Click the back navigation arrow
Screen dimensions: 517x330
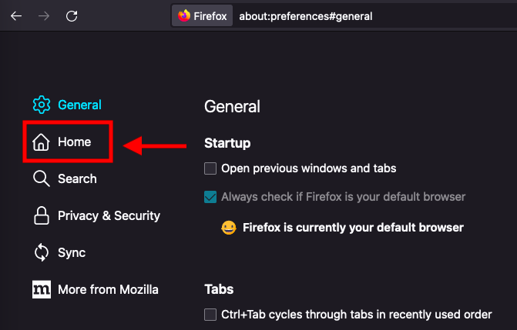click(16, 15)
